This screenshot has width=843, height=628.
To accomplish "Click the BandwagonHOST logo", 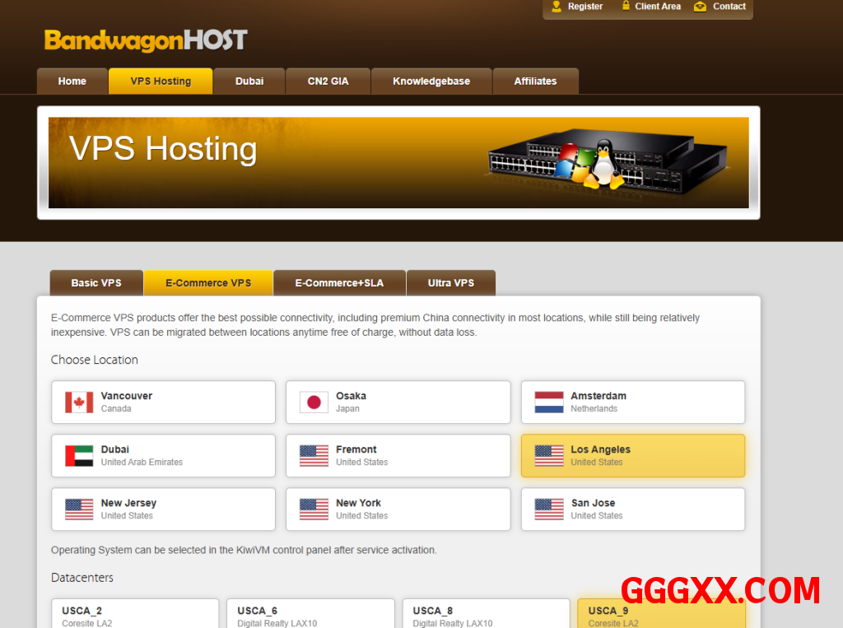I will click(x=146, y=40).
